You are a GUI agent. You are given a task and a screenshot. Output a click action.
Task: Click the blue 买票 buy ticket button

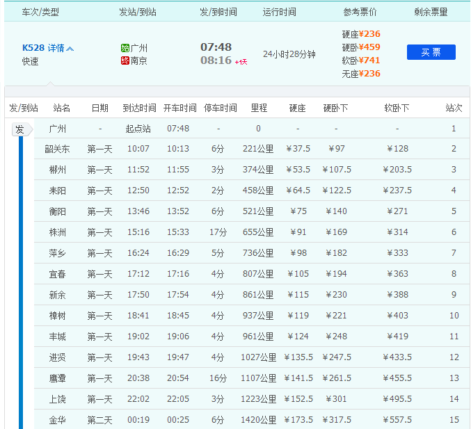point(431,52)
